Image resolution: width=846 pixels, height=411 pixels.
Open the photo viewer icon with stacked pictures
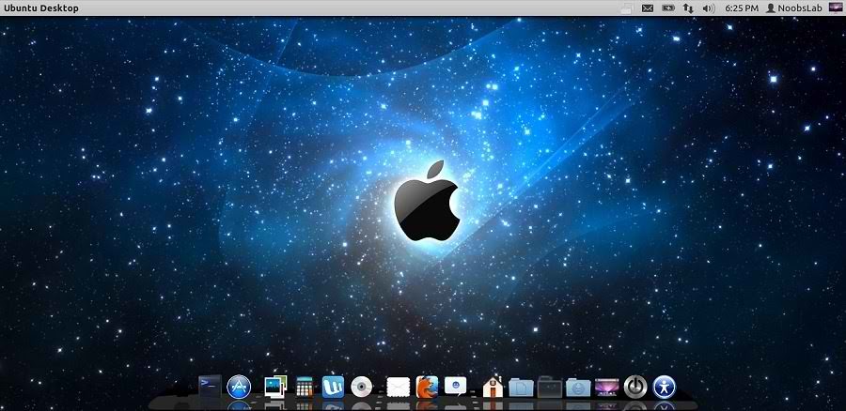275,387
